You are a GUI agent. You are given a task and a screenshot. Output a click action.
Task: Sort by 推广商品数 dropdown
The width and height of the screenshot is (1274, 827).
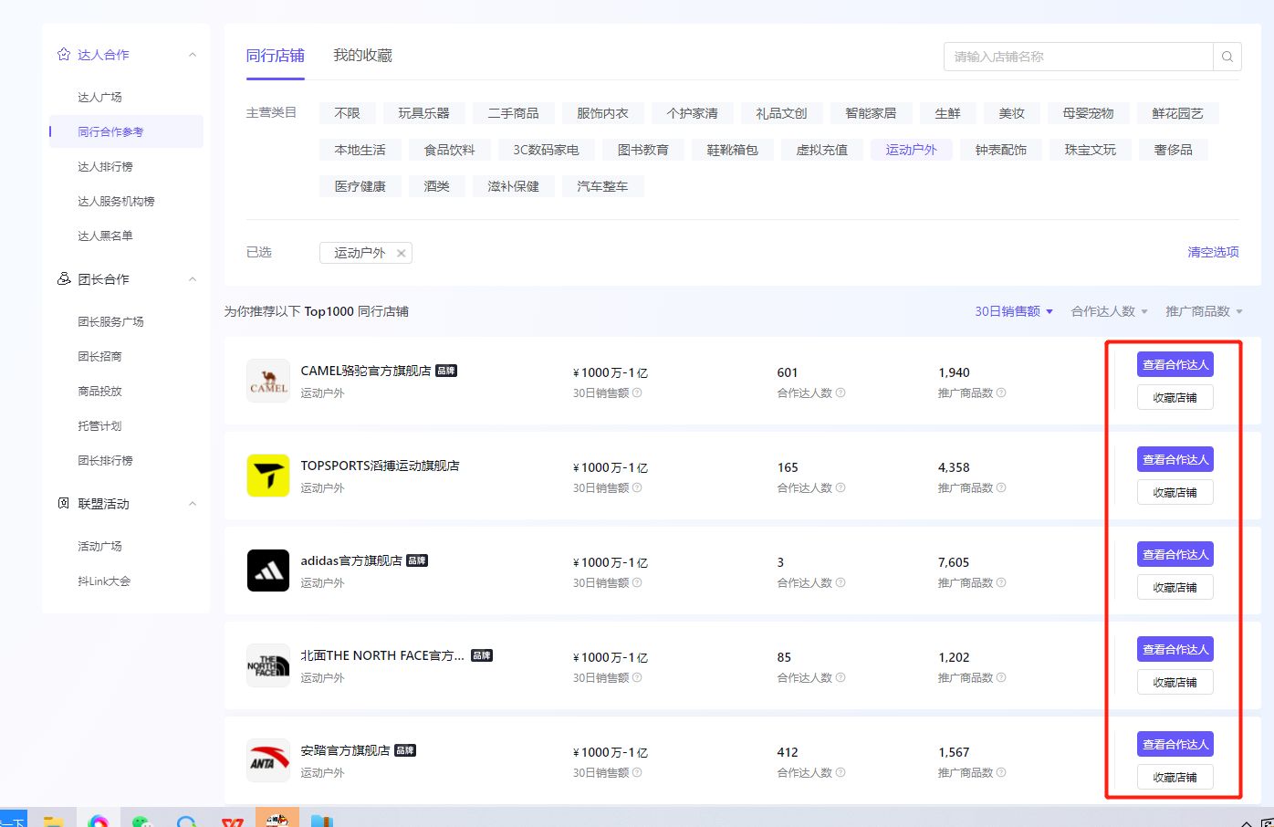click(x=1204, y=311)
